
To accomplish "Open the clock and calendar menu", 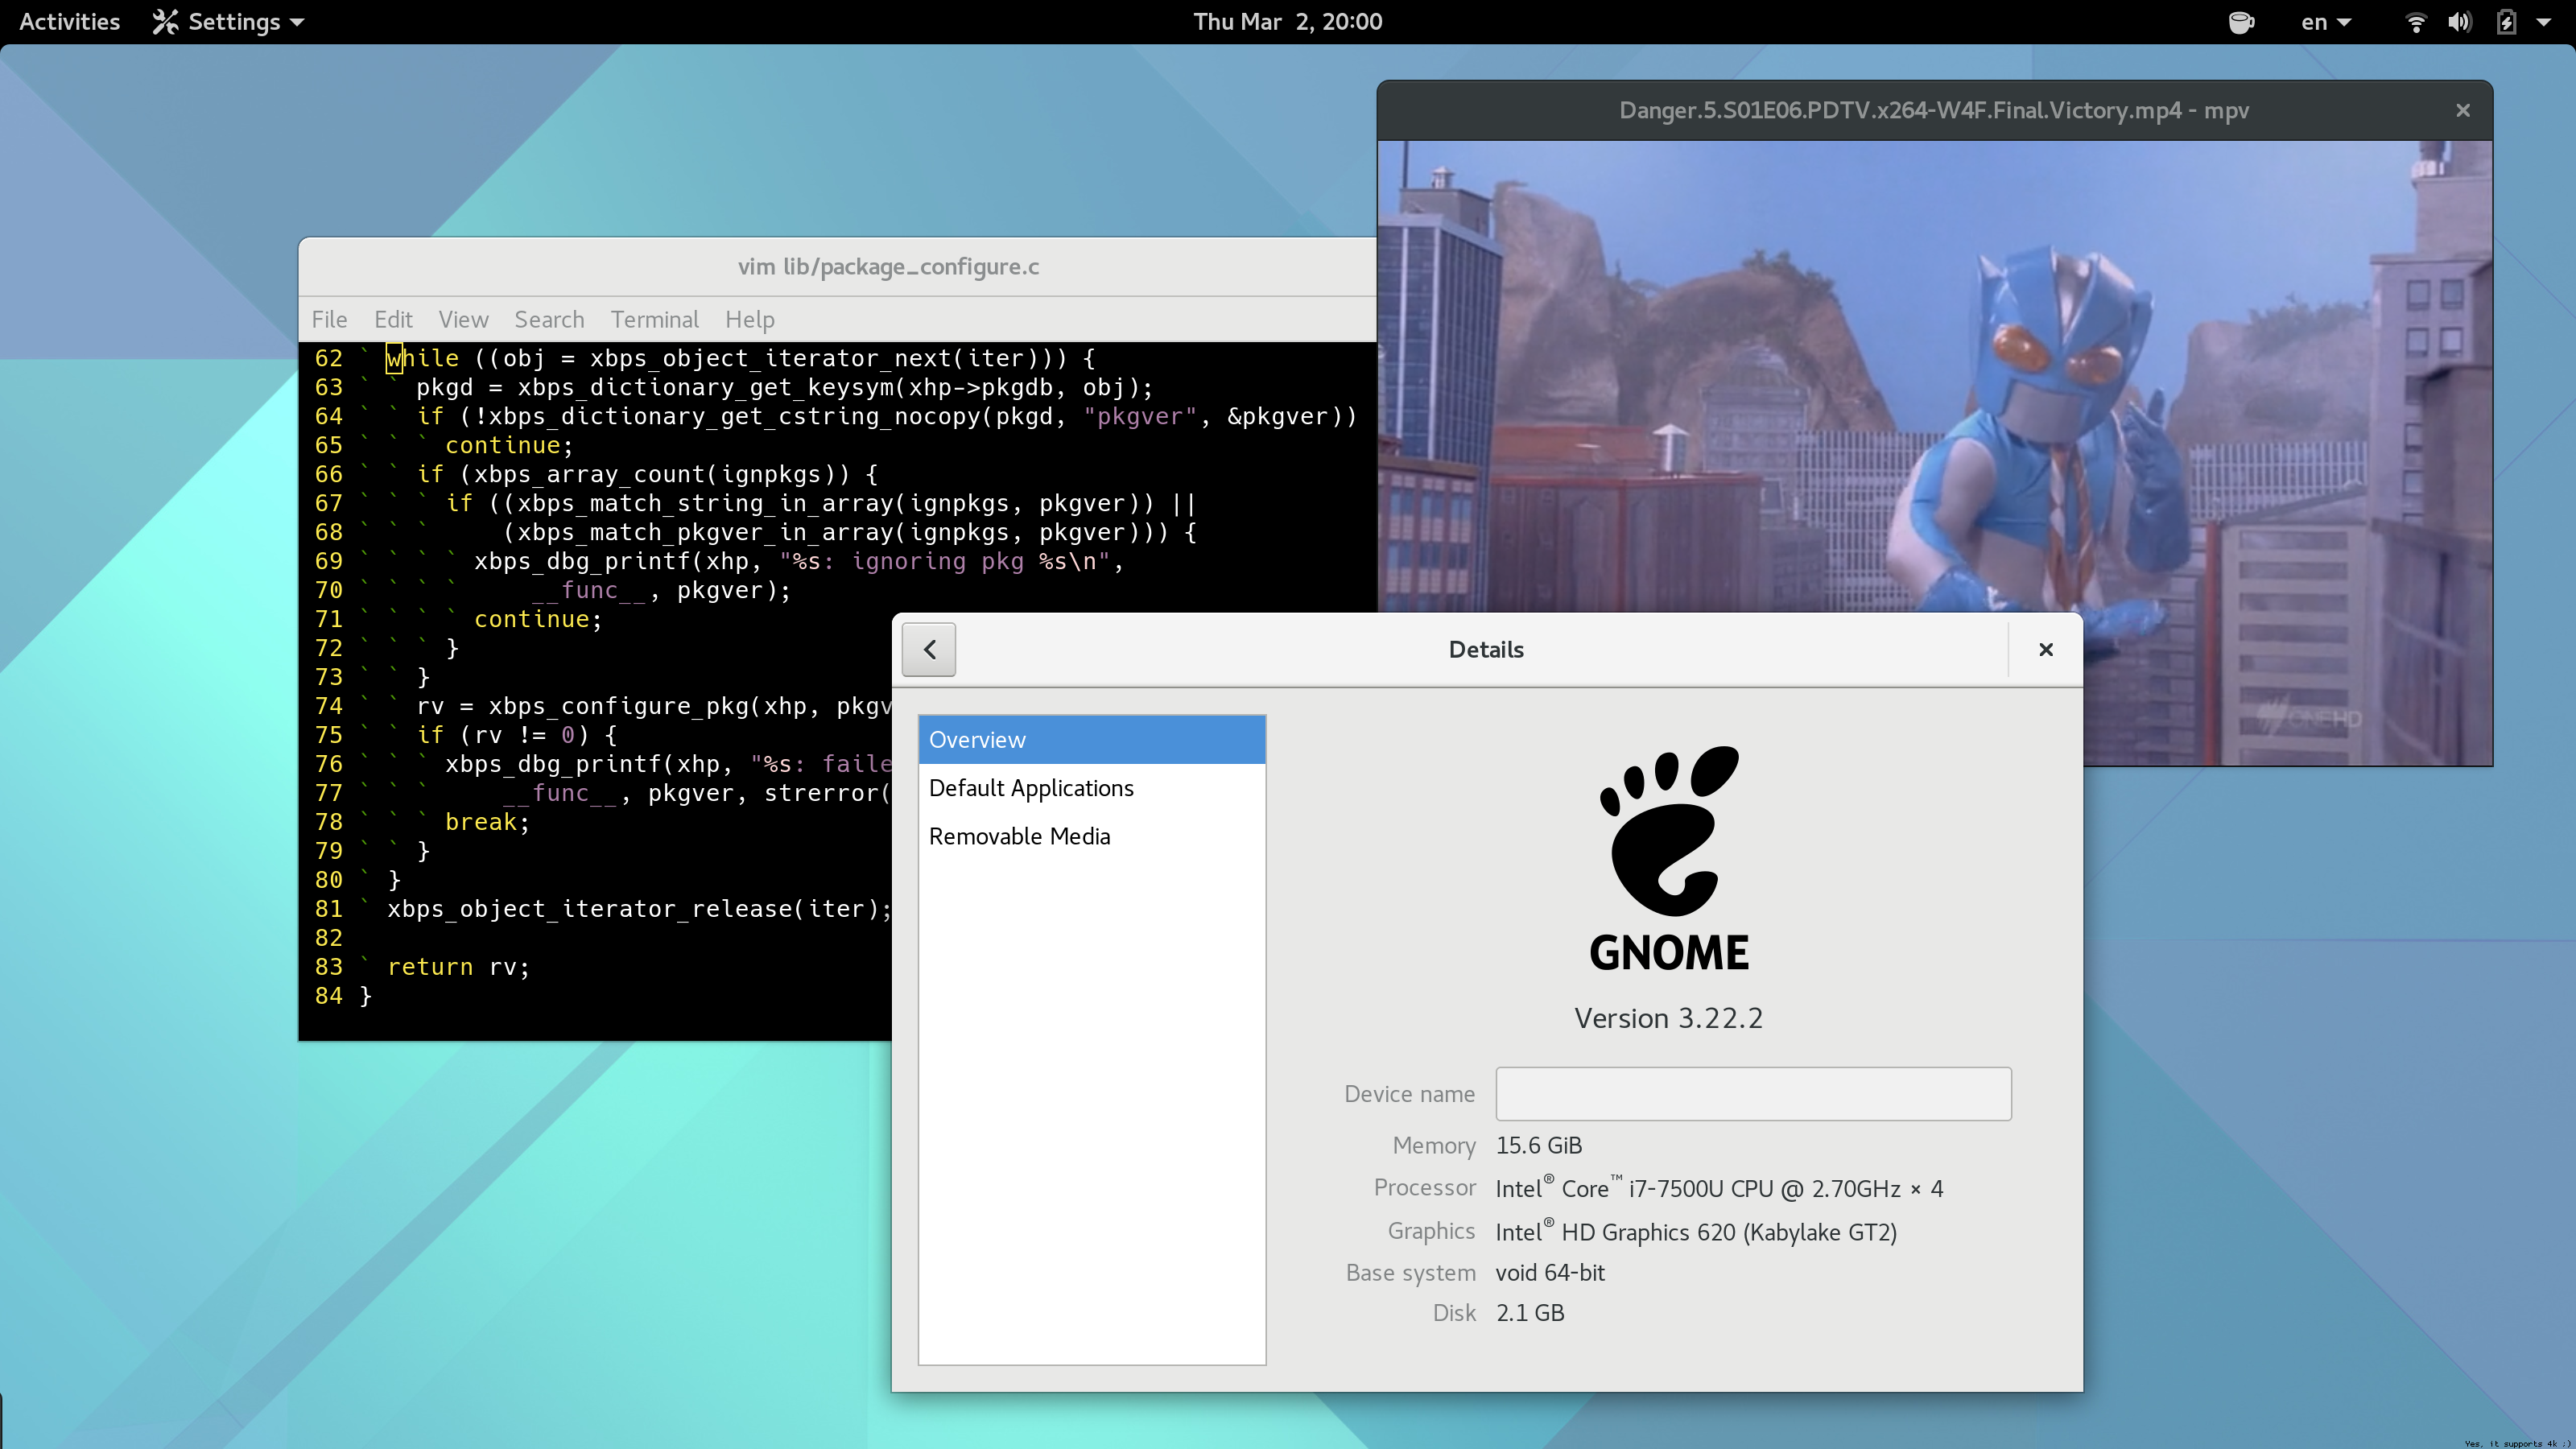I will click(x=1287, y=22).
